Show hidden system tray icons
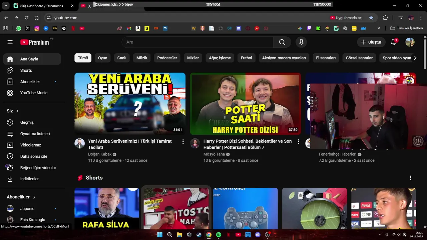 (x=379, y=235)
